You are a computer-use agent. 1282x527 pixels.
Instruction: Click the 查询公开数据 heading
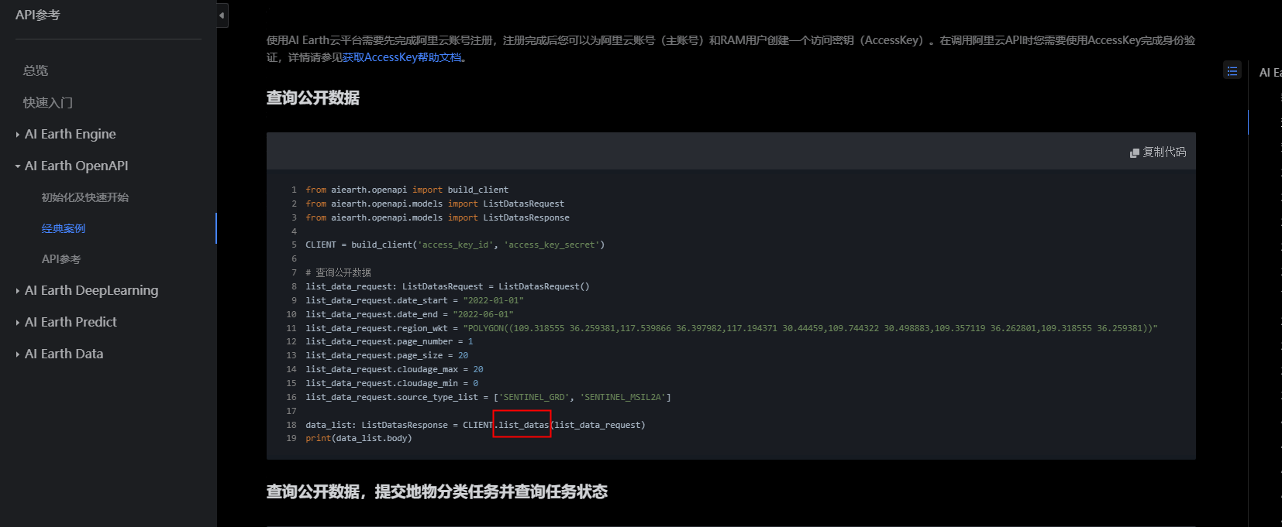313,98
